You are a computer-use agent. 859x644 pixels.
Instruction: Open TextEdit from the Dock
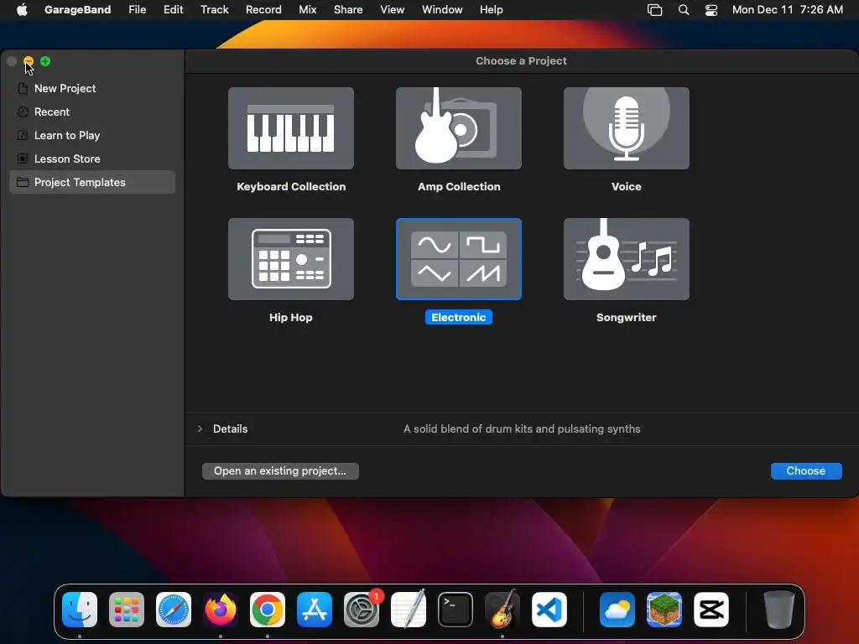409,610
